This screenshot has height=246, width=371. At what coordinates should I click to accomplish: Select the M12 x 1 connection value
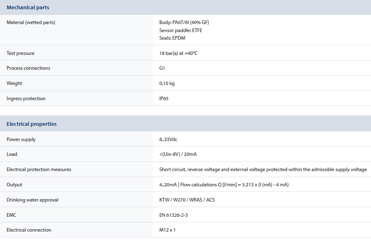tap(167, 230)
